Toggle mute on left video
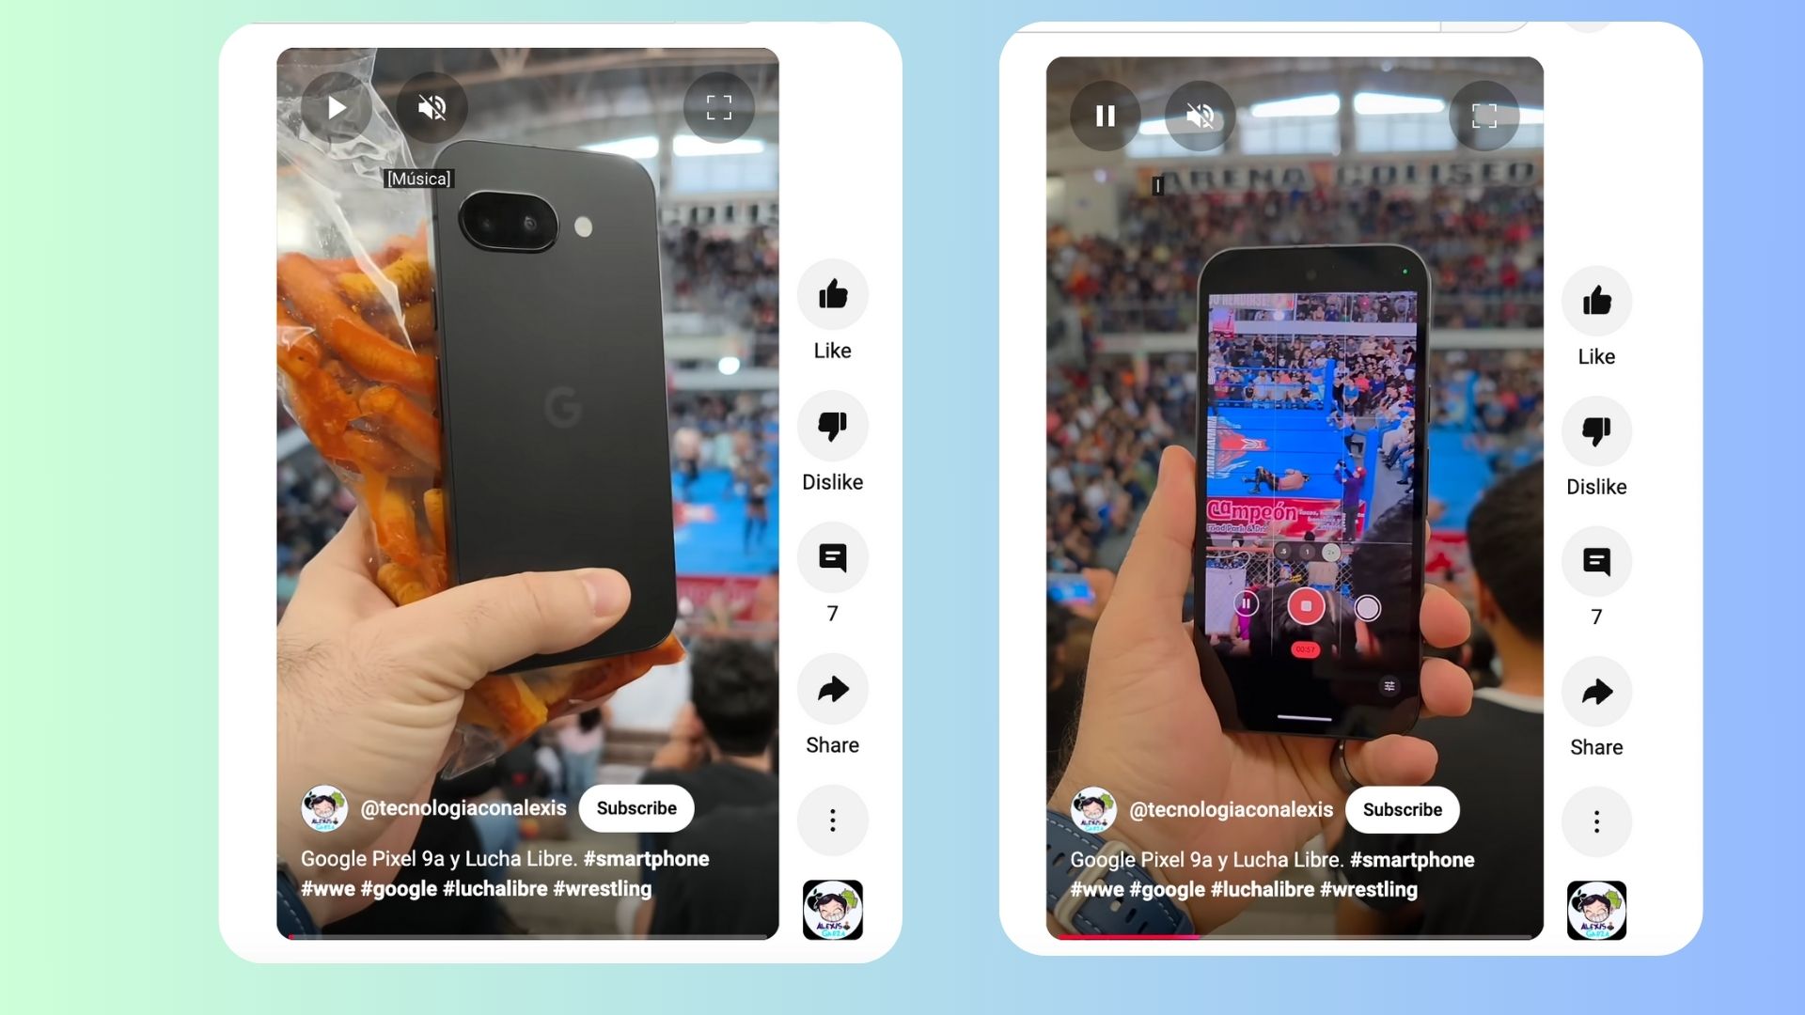 click(434, 108)
